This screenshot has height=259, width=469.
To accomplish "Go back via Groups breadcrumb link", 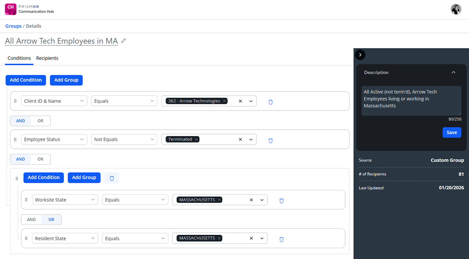I will pos(13,26).
